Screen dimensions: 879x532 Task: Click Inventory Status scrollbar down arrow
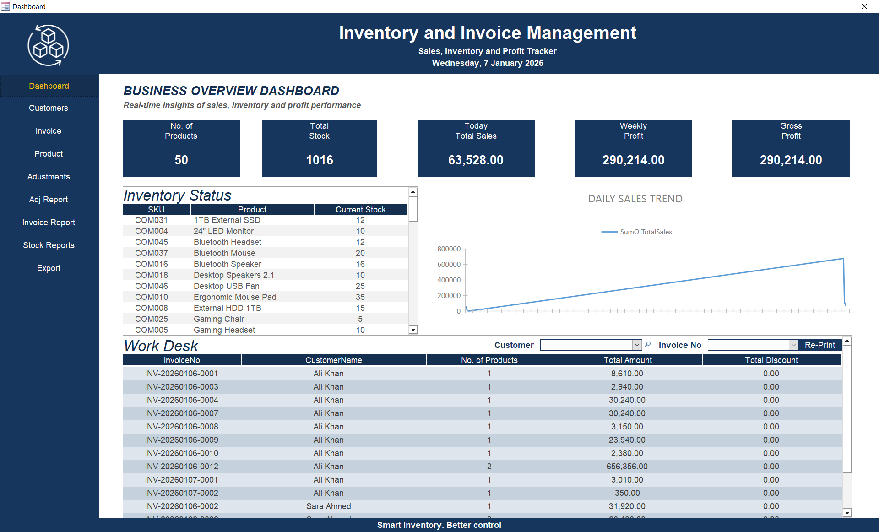pos(413,330)
